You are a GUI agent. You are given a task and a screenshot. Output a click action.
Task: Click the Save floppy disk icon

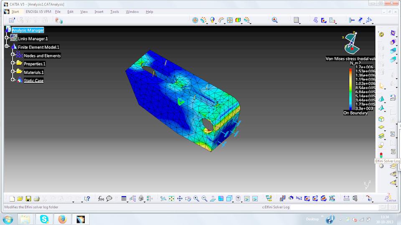pyautogui.click(x=28, y=198)
